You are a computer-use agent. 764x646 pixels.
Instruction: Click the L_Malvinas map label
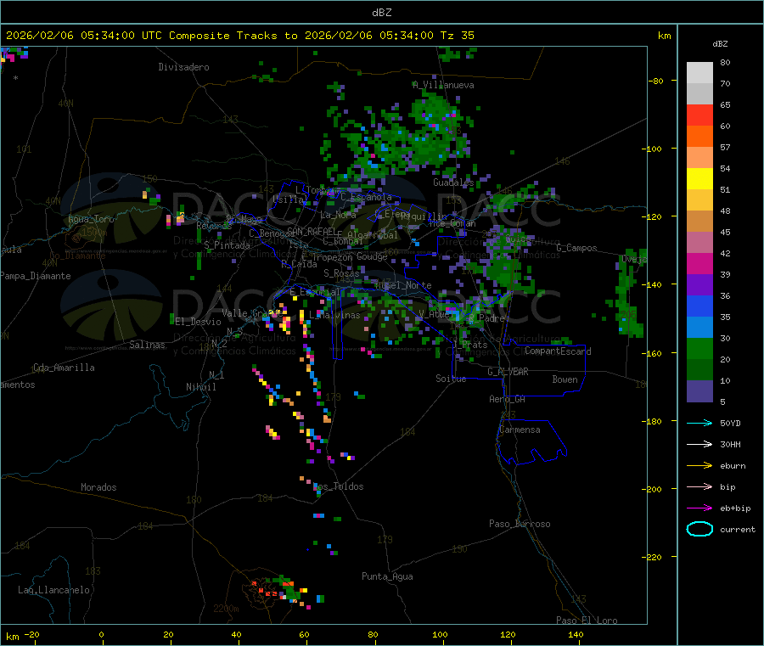[x=334, y=315]
